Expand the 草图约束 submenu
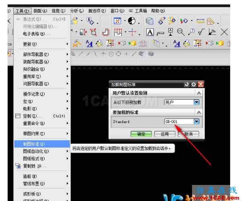Image resolution: width=241 pixels, height=201 pixels. coord(42,133)
